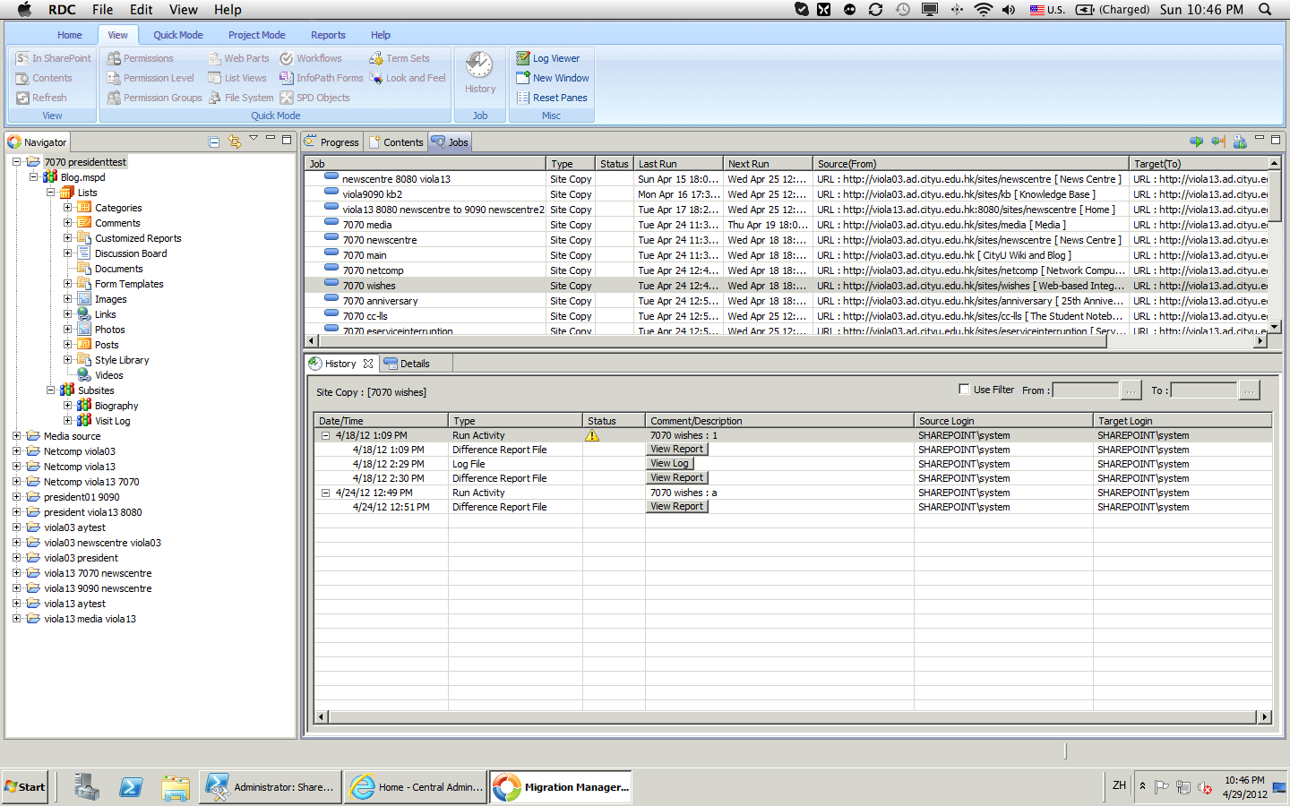Click Permission Groups ribbon icon

click(114, 98)
